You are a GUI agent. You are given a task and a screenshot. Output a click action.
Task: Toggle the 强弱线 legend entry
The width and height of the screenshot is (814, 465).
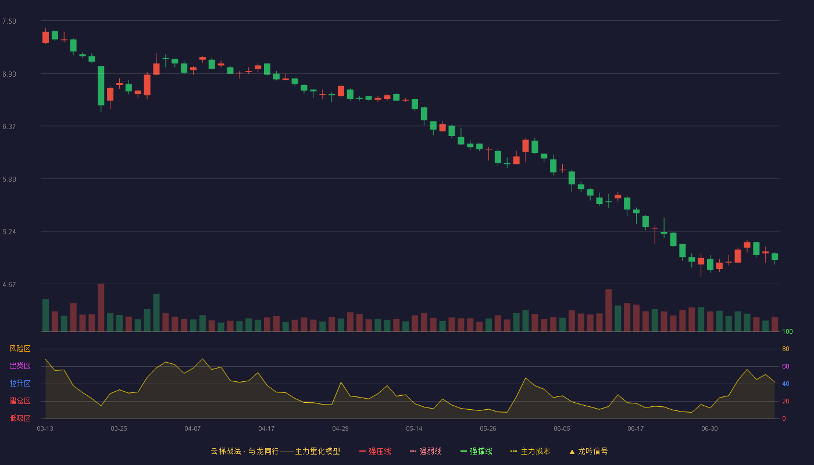pyautogui.click(x=426, y=451)
